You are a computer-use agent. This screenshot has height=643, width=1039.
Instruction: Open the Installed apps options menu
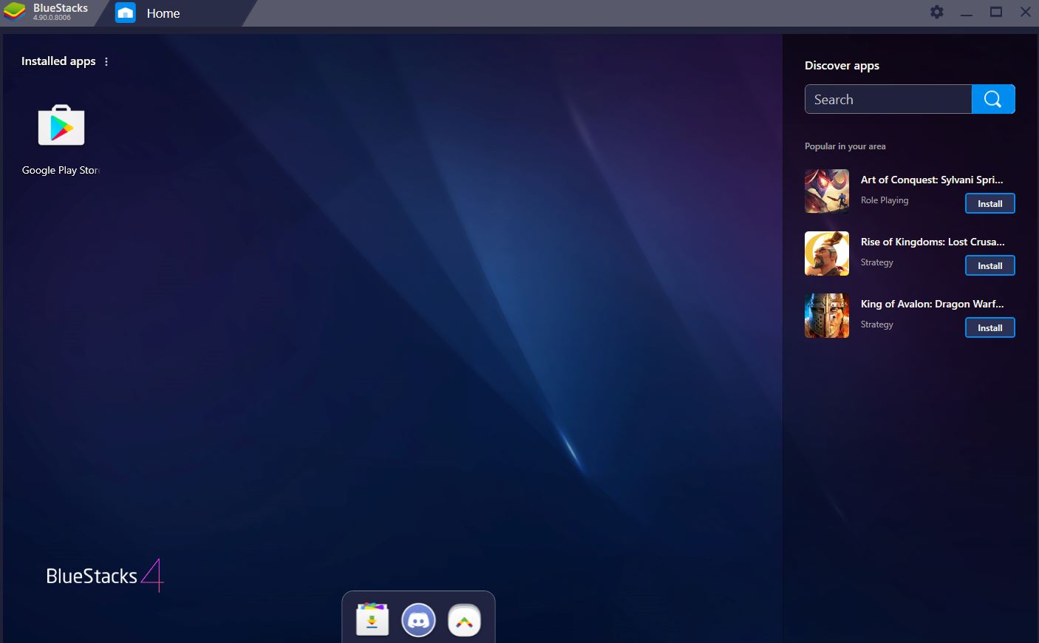click(106, 61)
